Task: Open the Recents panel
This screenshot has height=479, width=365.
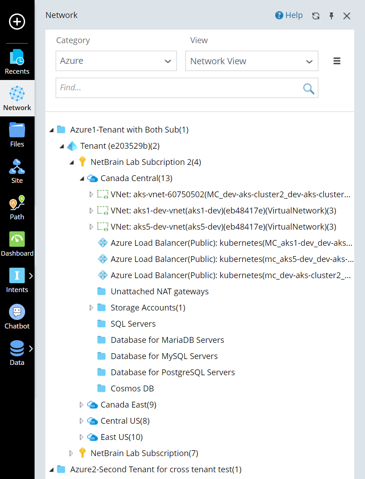Action: tap(17, 62)
